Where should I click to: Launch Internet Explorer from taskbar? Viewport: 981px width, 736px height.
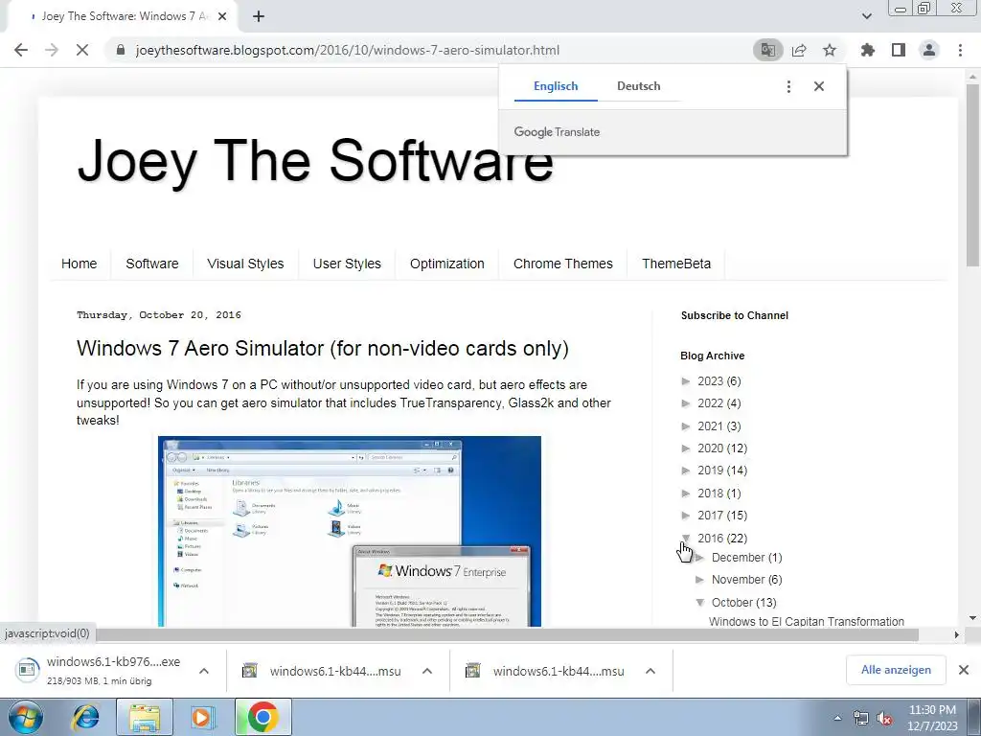pyautogui.click(x=85, y=717)
